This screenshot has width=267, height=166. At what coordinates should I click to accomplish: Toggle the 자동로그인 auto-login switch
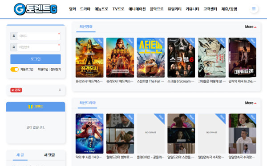click(15, 69)
